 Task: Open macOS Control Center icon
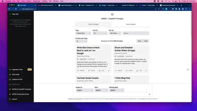(176, 1)
